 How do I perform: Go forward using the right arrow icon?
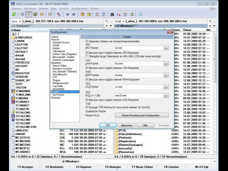(x=74, y=14)
